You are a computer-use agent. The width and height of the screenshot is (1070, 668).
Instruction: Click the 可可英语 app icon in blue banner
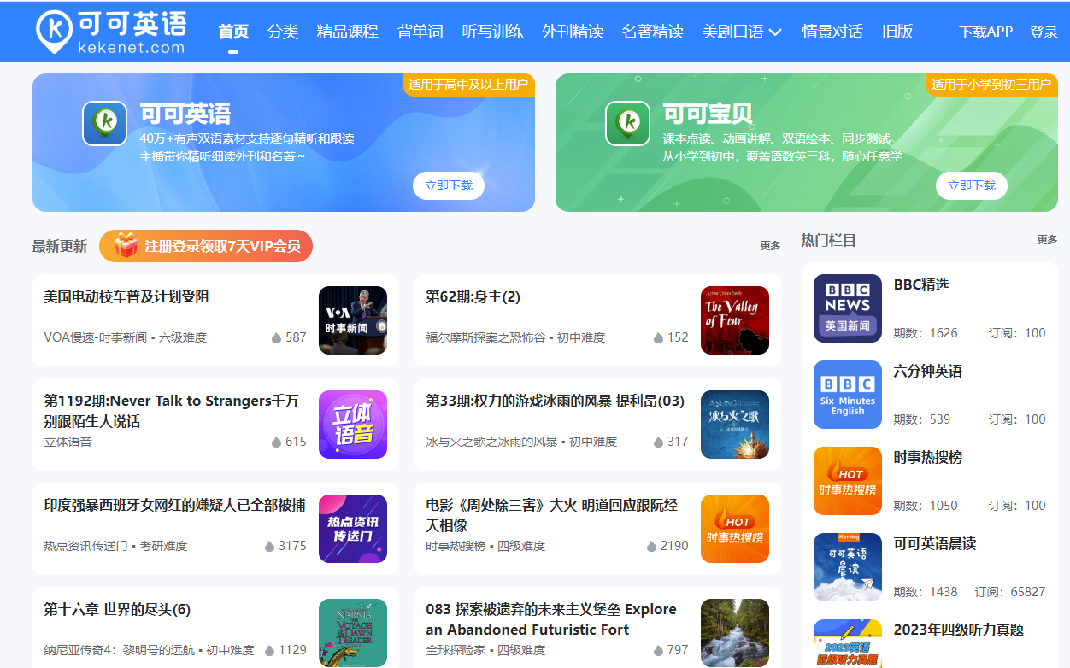[105, 123]
